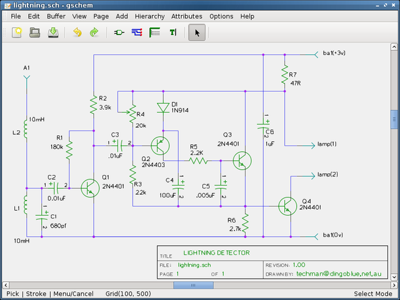Viewport: 400px width, 300px height.
Task: Click the Redo arrow icon
Action: (x=94, y=32)
